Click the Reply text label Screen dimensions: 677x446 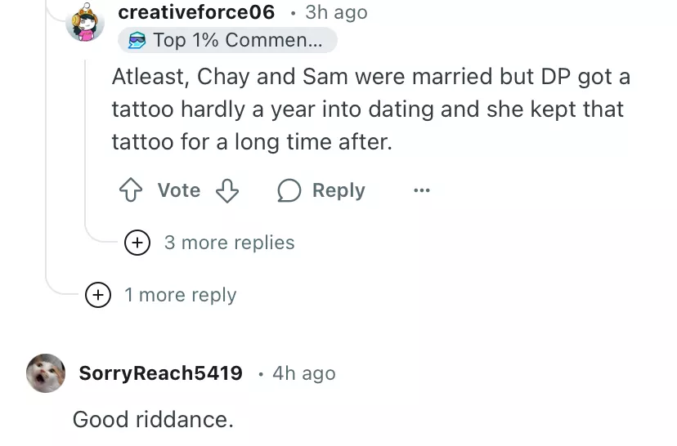338,191
